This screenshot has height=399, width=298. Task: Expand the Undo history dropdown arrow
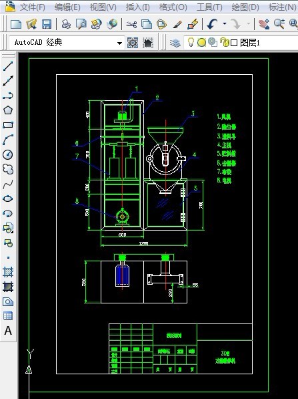[x=225, y=24]
